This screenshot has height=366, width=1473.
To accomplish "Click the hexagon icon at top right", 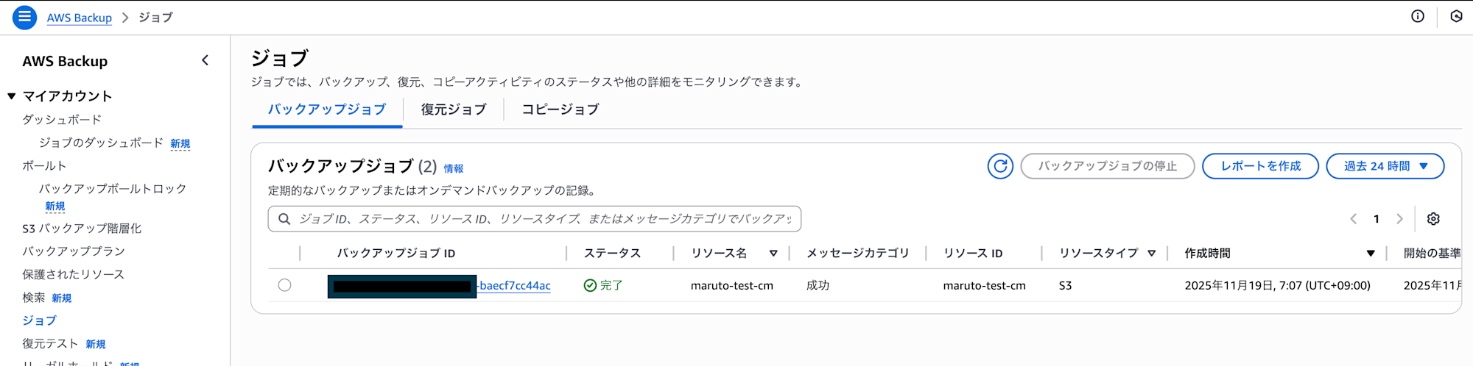I will [x=1456, y=16].
